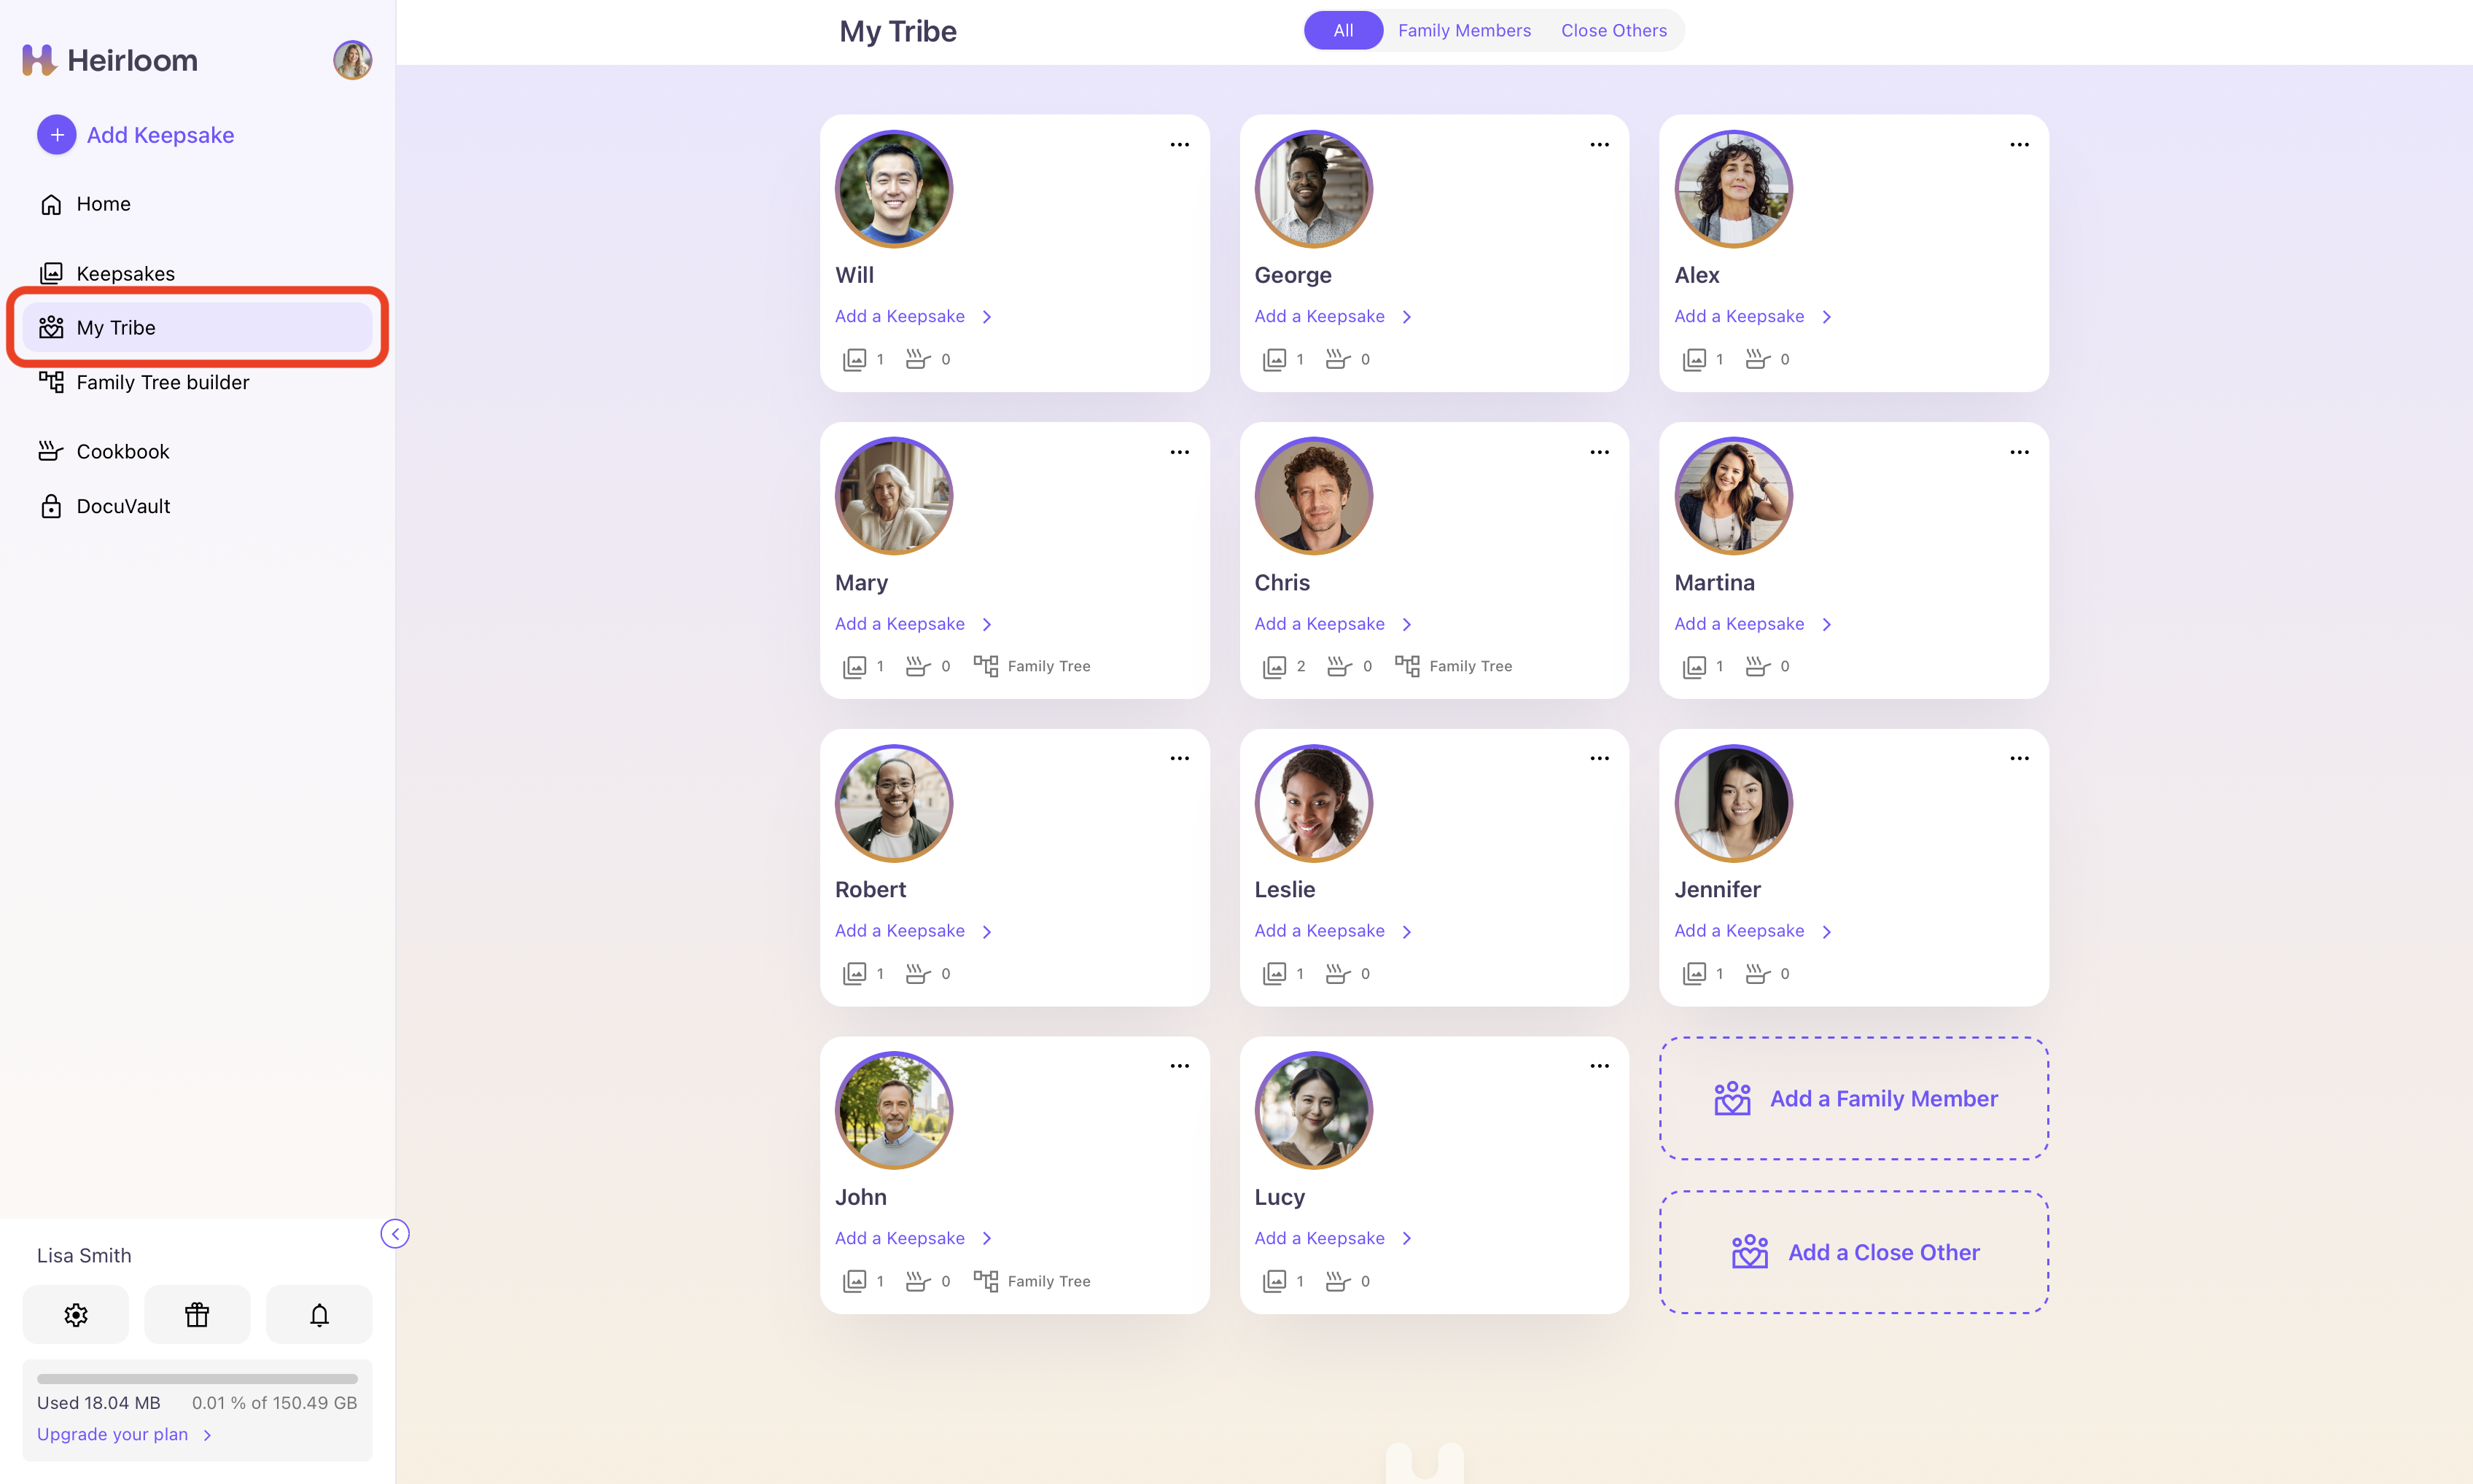Click the purple plus Add Keepsake icon
The height and width of the screenshot is (1484, 2473).
click(57, 135)
